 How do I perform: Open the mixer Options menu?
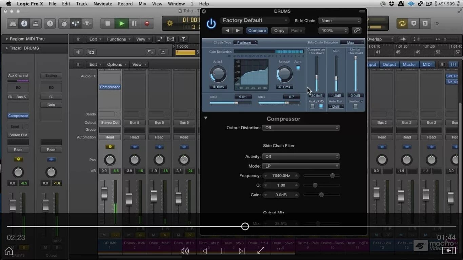coord(116,64)
